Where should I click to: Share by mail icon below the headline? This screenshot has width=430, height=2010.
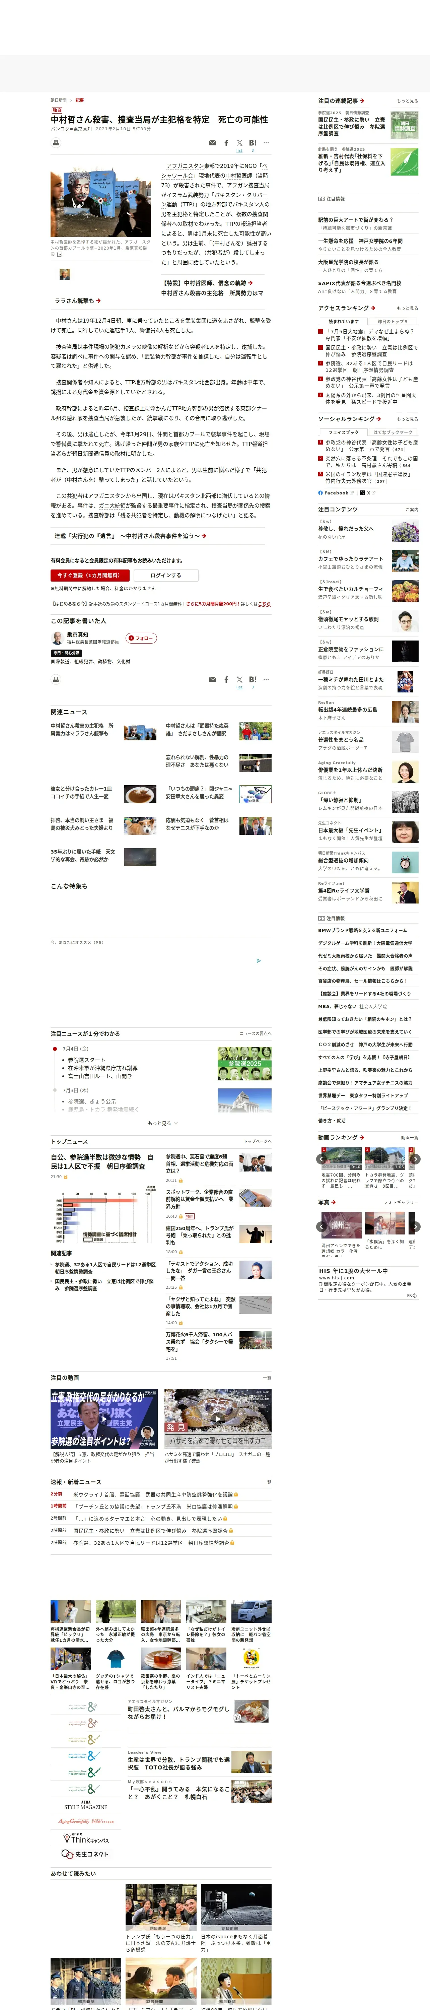(212, 143)
